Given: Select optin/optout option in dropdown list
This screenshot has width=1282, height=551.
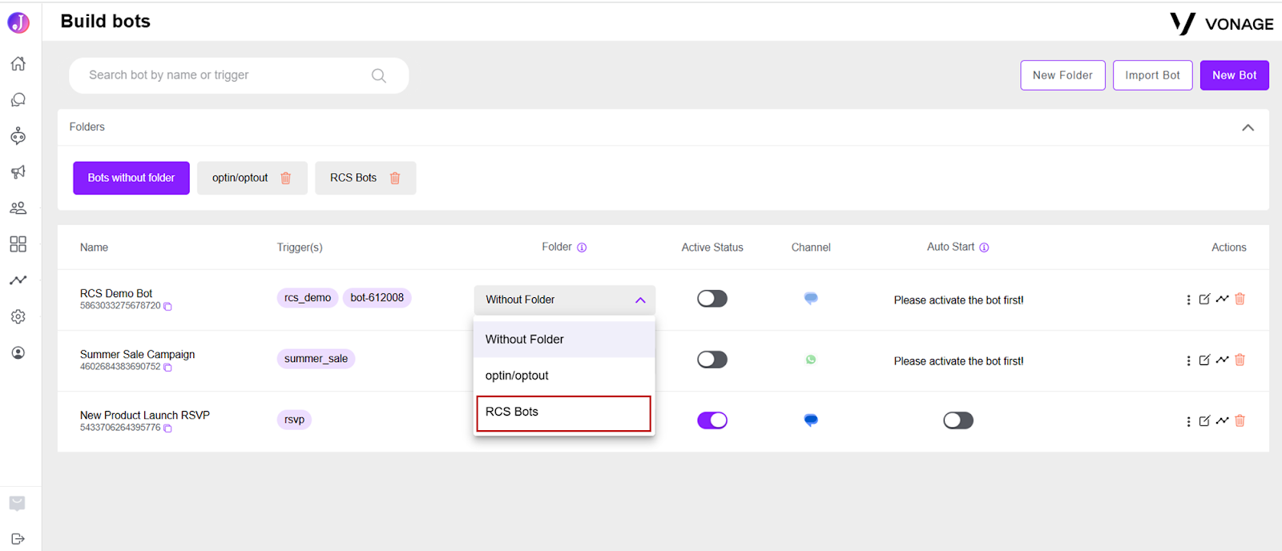Looking at the screenshot, I should click(x=565, y=376).
